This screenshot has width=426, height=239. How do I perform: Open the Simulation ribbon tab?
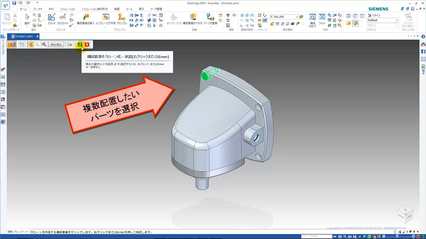(67, 9)
